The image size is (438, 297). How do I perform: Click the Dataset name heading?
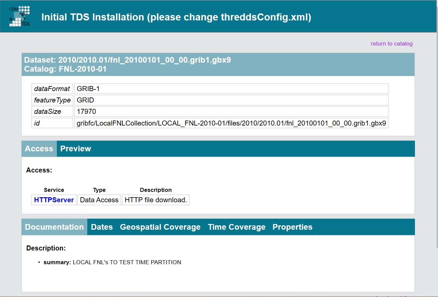pos(127,60)
